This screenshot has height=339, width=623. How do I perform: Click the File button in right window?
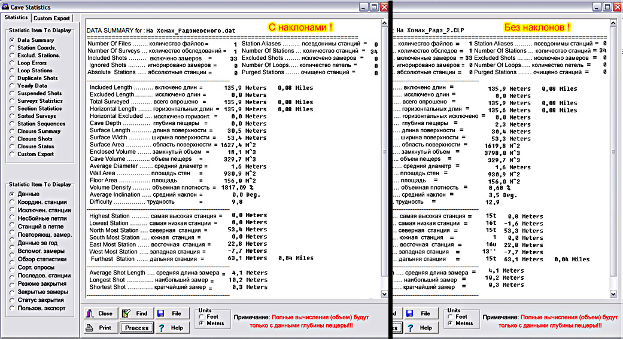tap(419, 313)
